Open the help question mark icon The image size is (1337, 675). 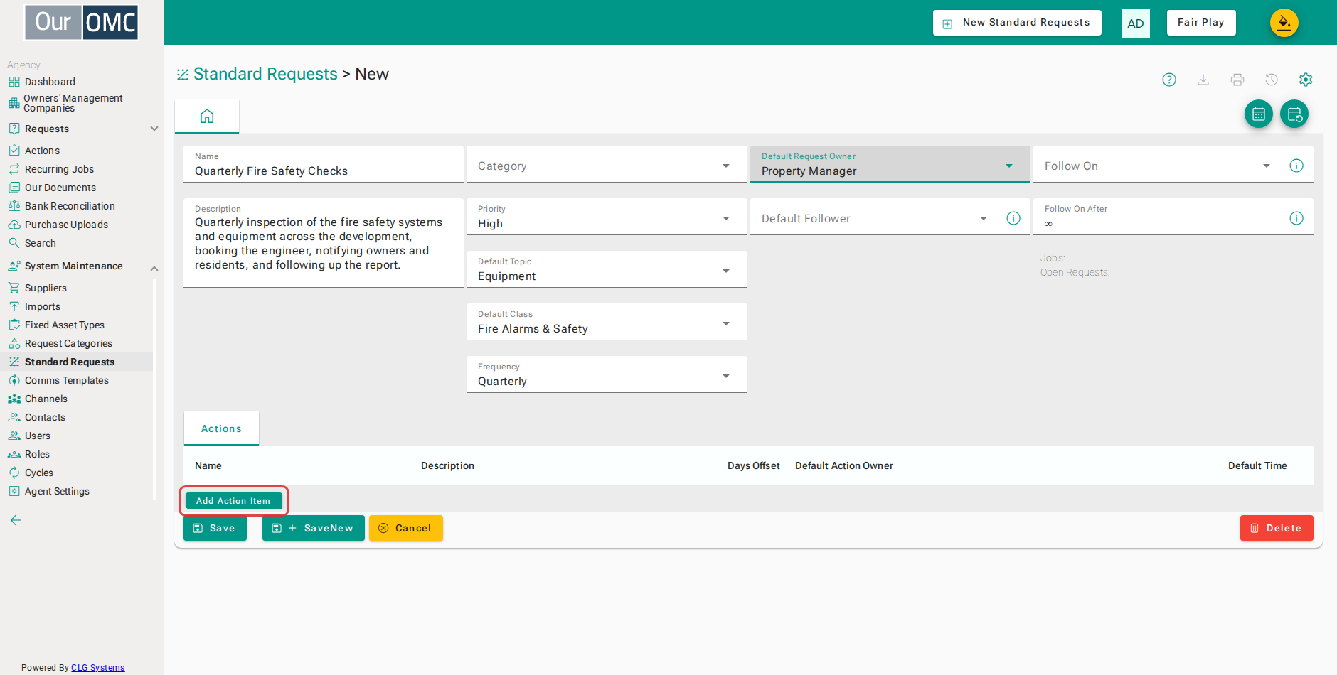[1169, 80]
